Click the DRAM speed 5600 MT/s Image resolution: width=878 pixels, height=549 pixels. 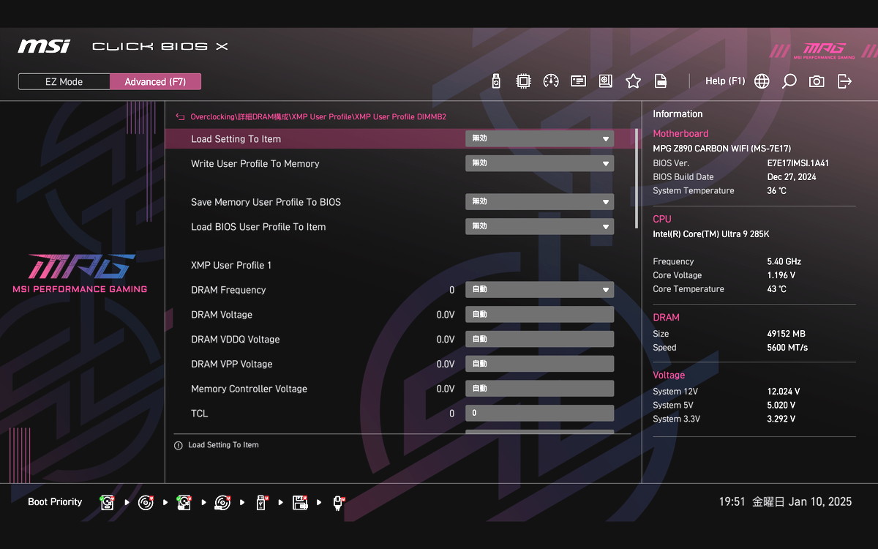[787, 348]
